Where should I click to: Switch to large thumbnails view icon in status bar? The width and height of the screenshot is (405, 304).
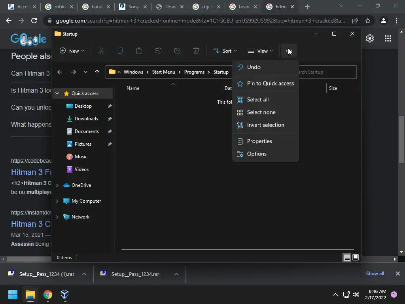pyautogui.click(x=356, y=257)
